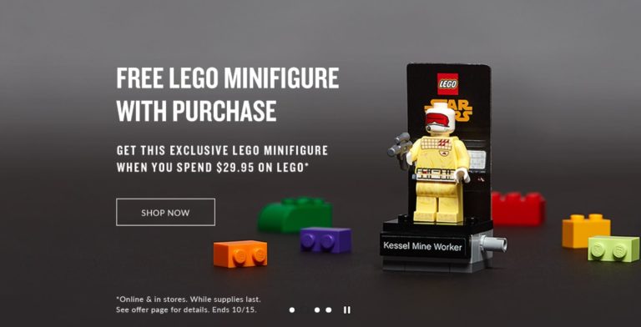Click the orange brick near the stand
Screen dimensions: 641x327
[240, 254]
